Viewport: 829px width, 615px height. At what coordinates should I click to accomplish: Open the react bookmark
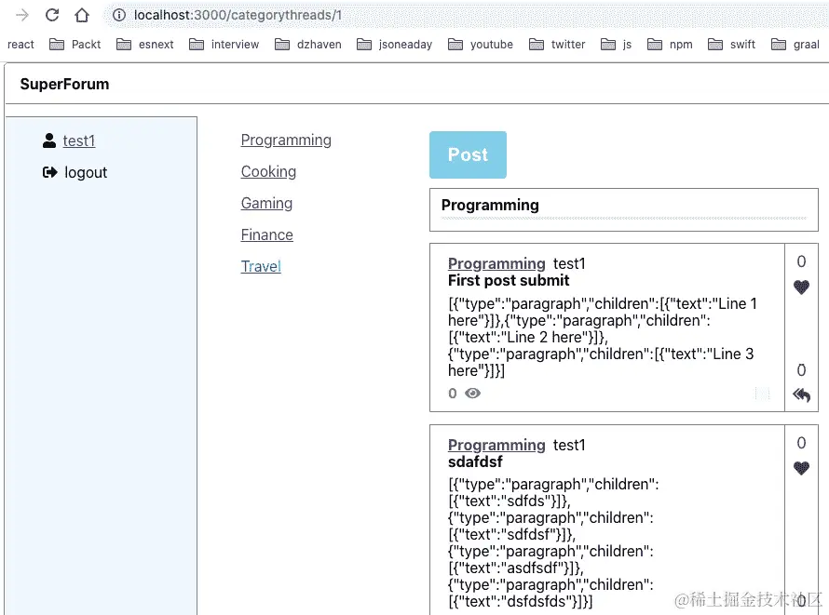click(x=20, y=45)
